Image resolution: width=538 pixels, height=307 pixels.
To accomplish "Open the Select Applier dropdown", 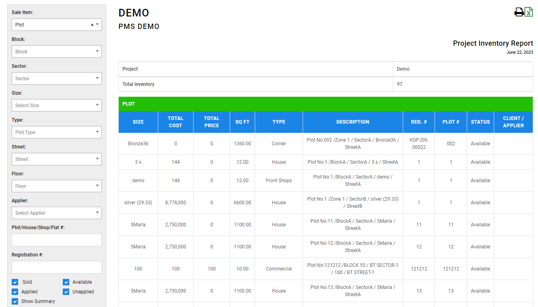I will 57,213.
